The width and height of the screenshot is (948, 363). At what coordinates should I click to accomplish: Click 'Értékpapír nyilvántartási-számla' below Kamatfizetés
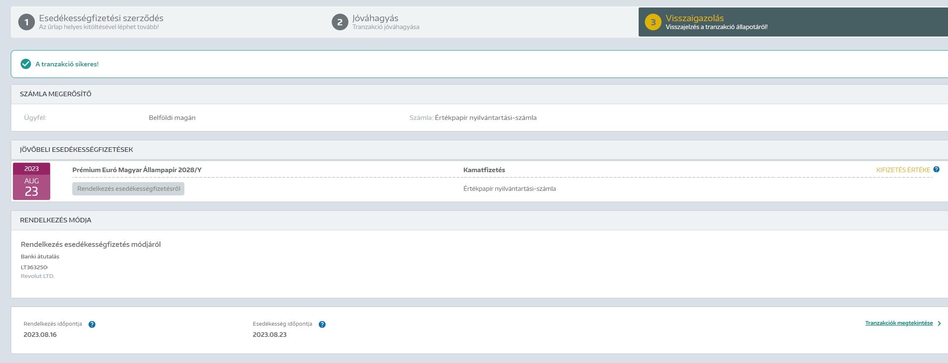(510, 189)
